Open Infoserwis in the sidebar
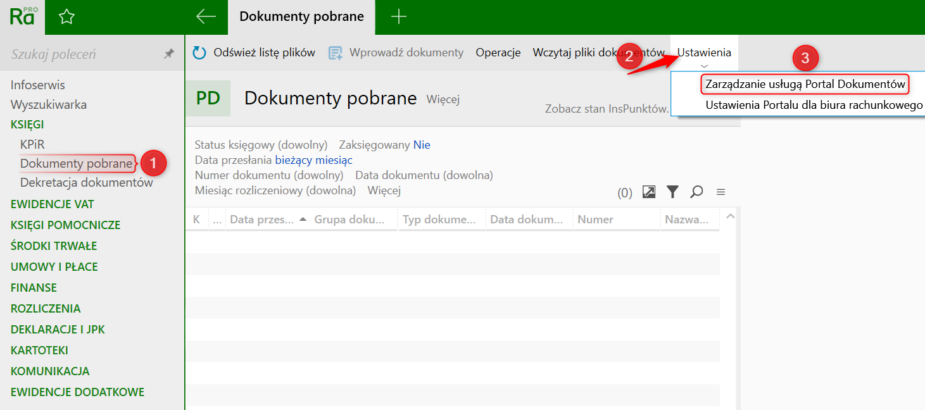 point(38,85)
